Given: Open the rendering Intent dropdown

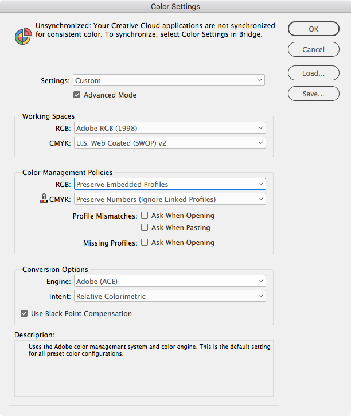Looking at the screenshot, I should 170,296.
